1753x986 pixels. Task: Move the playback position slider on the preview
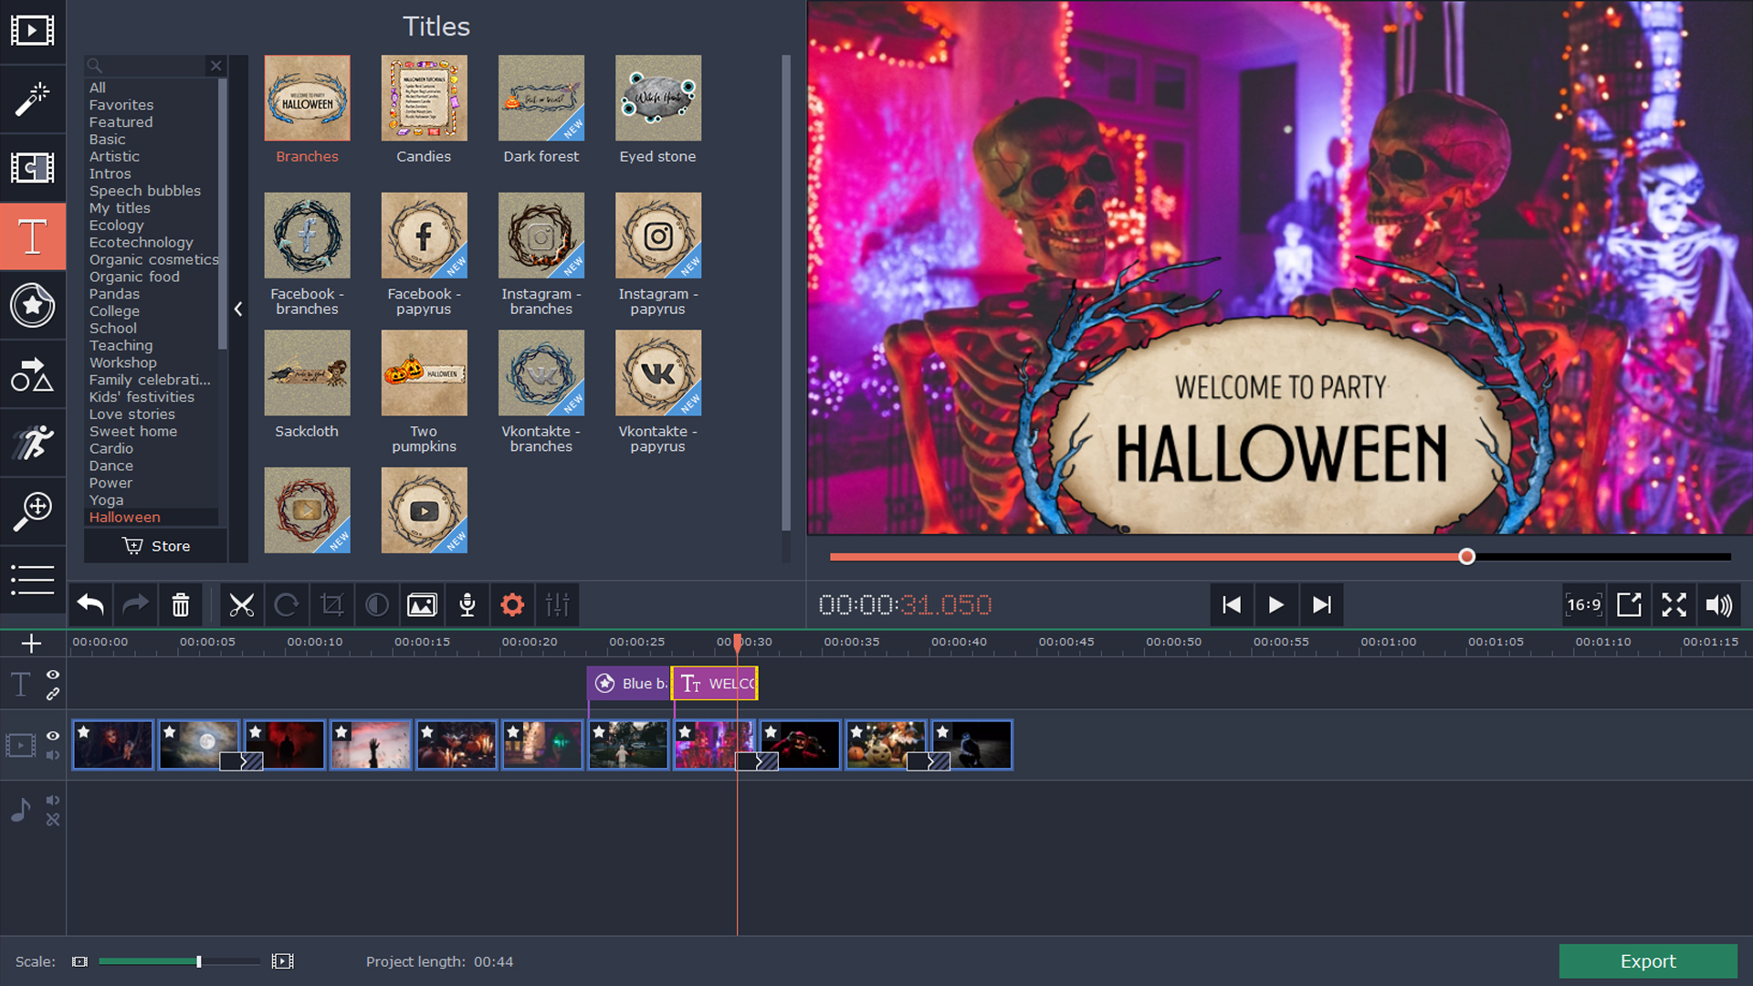(x=1467, y=556)
